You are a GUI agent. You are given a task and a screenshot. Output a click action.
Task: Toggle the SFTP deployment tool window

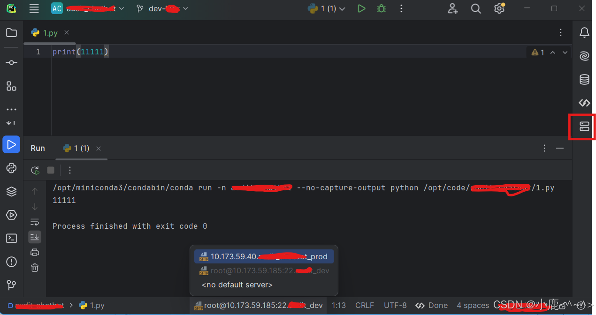tap(583, 126)
